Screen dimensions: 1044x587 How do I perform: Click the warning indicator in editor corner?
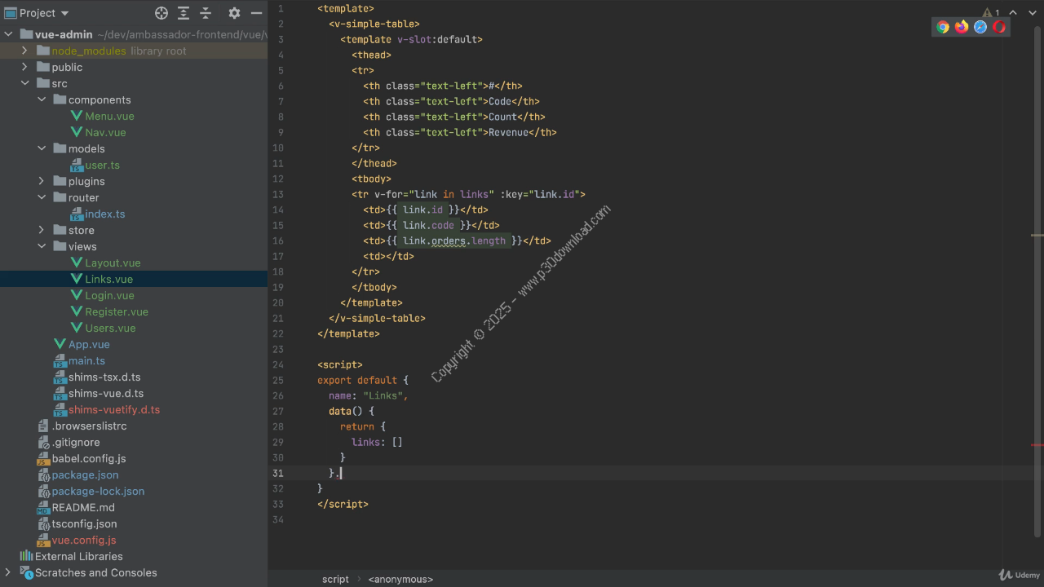click(991, 13)
